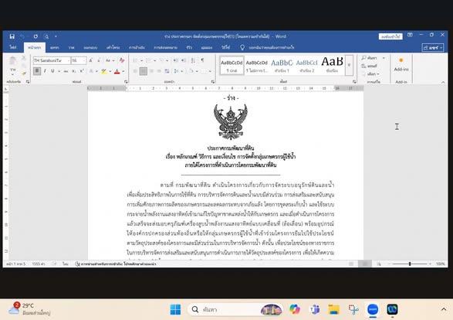The width and height of the screenshot is (453, 320).
Task: Open the Paragraph dialog launcher
Action: coord(213,82)
